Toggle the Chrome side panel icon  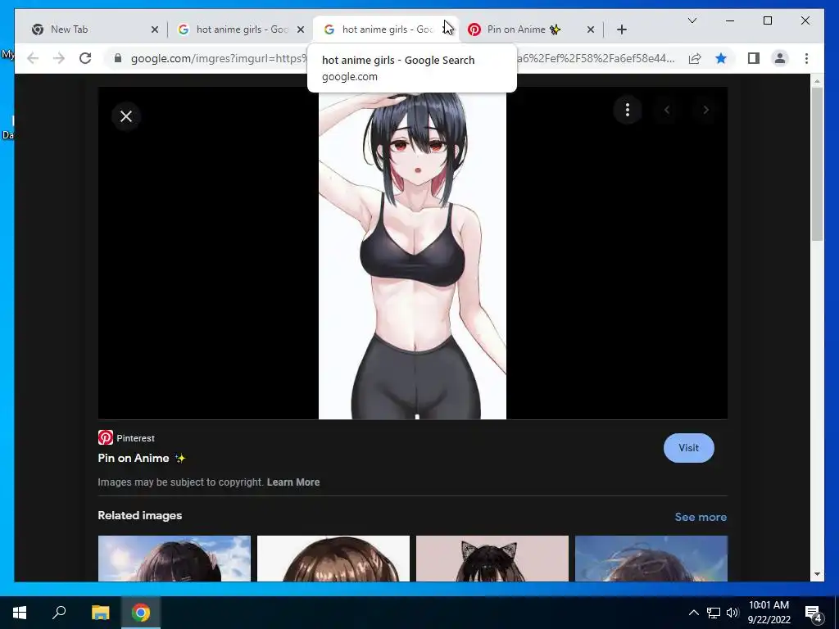coord(754,58)
